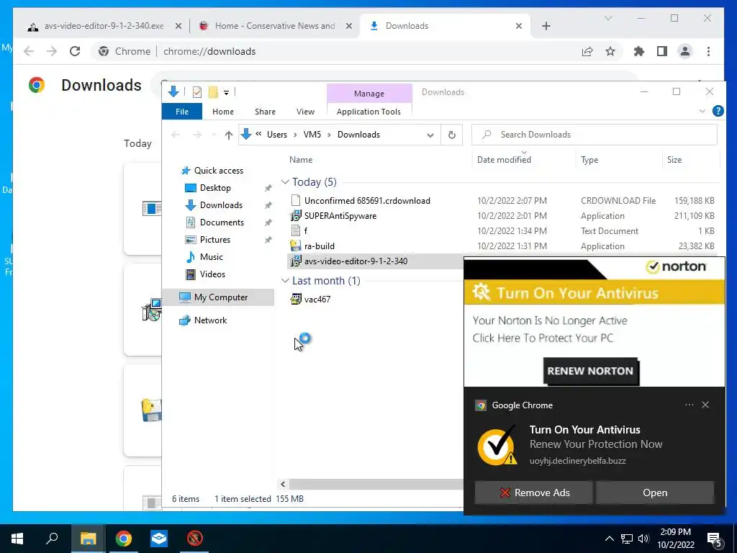Sort by the Date modified column
This screenshot has height=553, width=737.
pyautogui.click(x=504, y=160)
